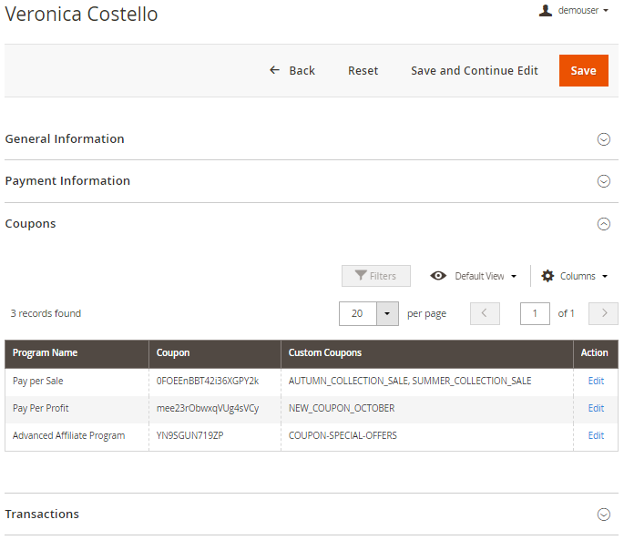Collapse the Coupons section
This screenshot has width=624, height=540.
603,224
